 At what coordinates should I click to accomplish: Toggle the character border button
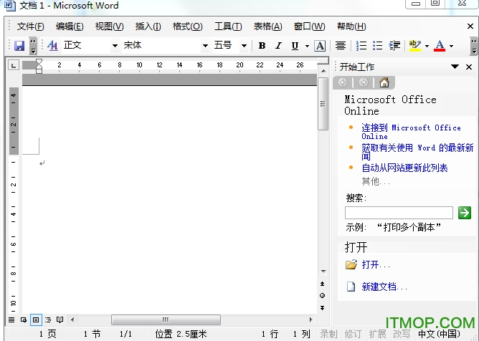[x=320, y=46]
